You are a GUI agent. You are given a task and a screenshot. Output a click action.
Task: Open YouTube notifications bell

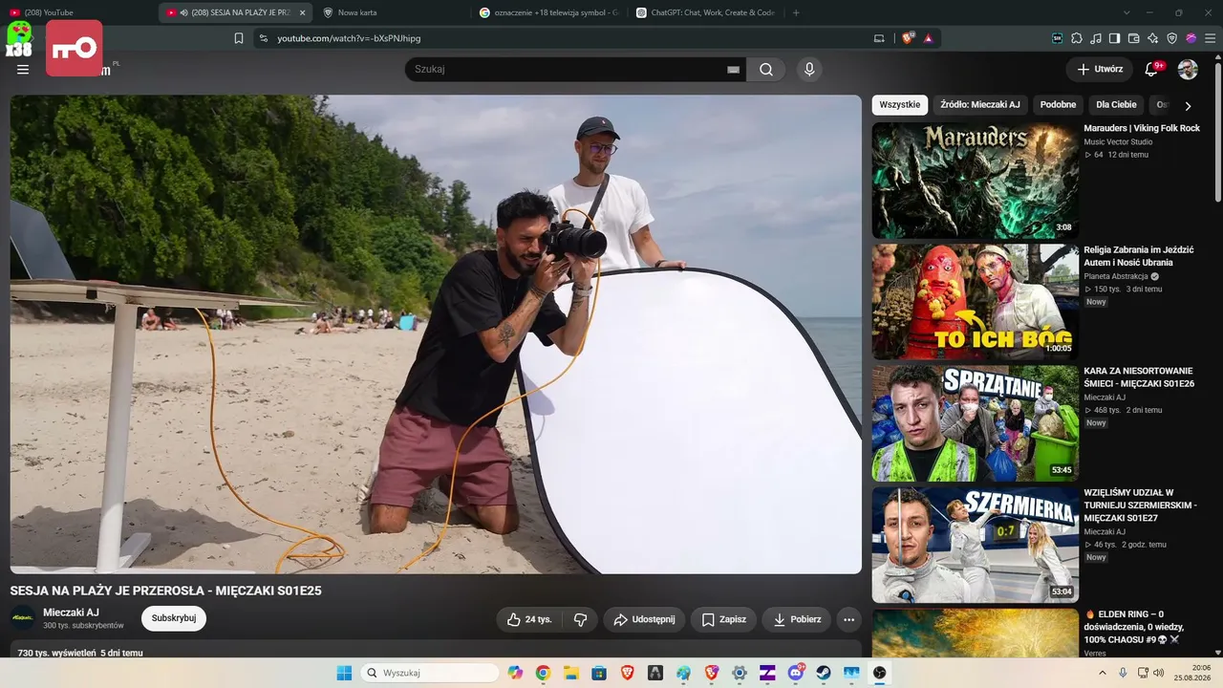click(x=1152, y=70)
